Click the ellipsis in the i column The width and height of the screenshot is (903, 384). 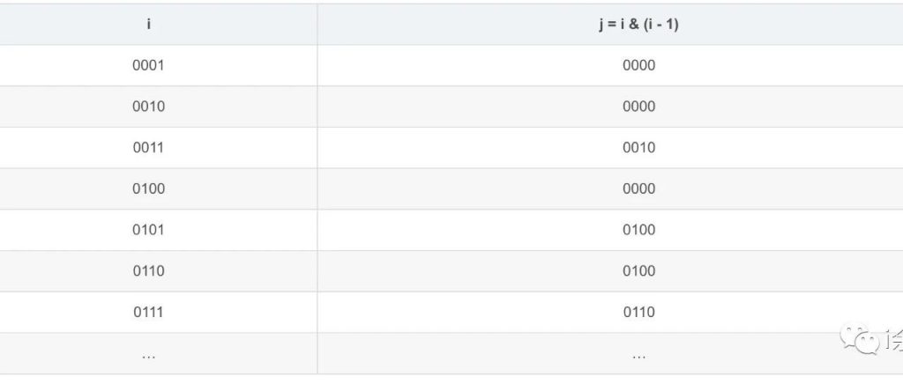coord(149,354)
